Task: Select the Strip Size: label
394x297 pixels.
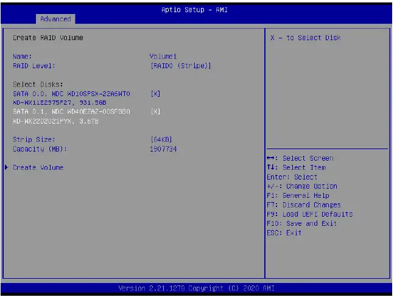Action: (x=34, y=139)
